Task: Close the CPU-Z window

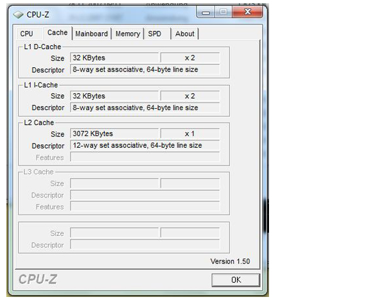Action: [x=248, y=12]
